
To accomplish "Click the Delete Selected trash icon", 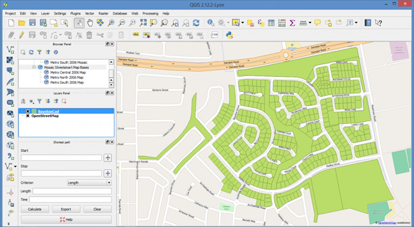I will [x=89, y=35].
